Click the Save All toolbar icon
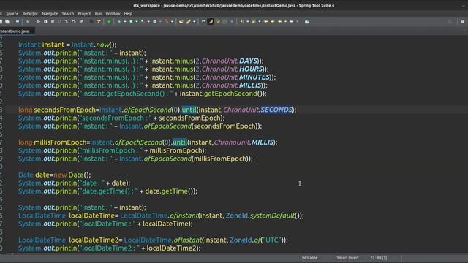The height and width of the screenshot is (263, 468). (x=7, y=21)
